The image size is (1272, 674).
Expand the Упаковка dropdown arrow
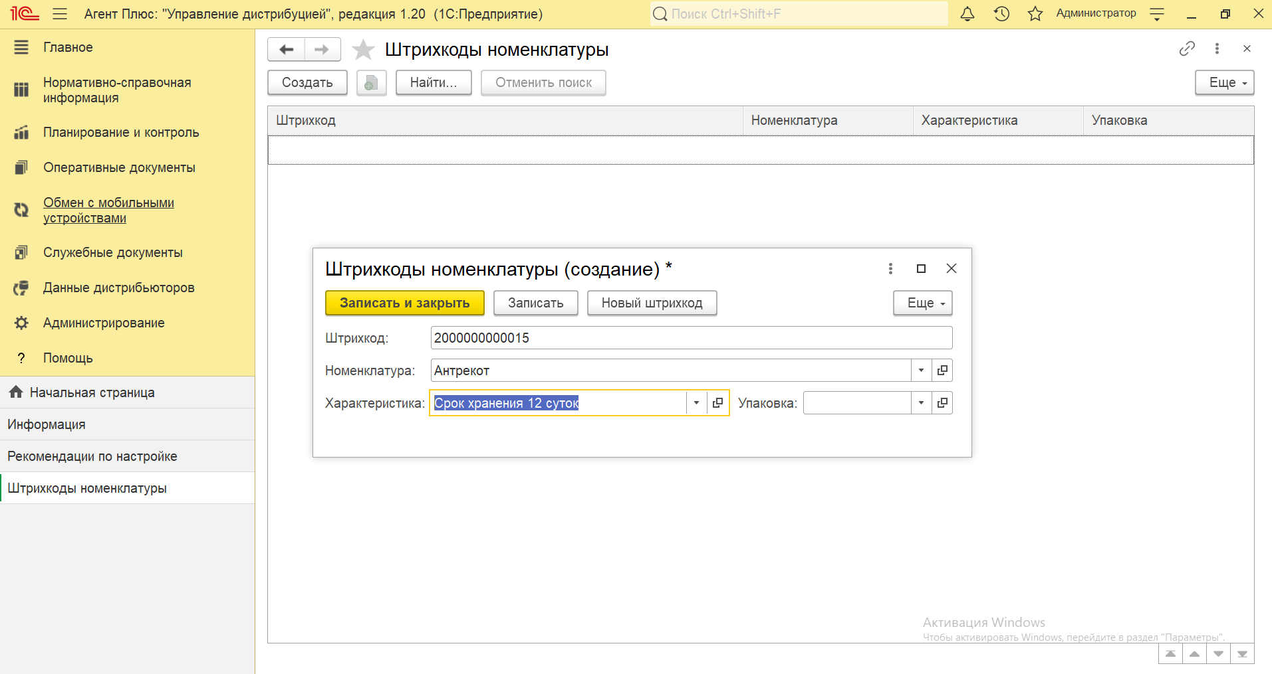click(x=921, y=403)
